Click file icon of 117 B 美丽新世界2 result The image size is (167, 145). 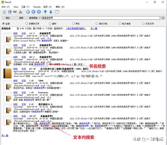pyautogui.click(x=8, y=50)
